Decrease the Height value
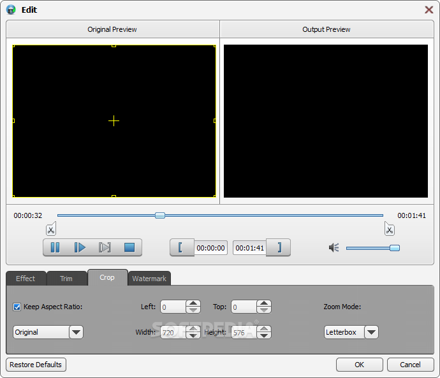The image size is (440, 378). (264, 335)
